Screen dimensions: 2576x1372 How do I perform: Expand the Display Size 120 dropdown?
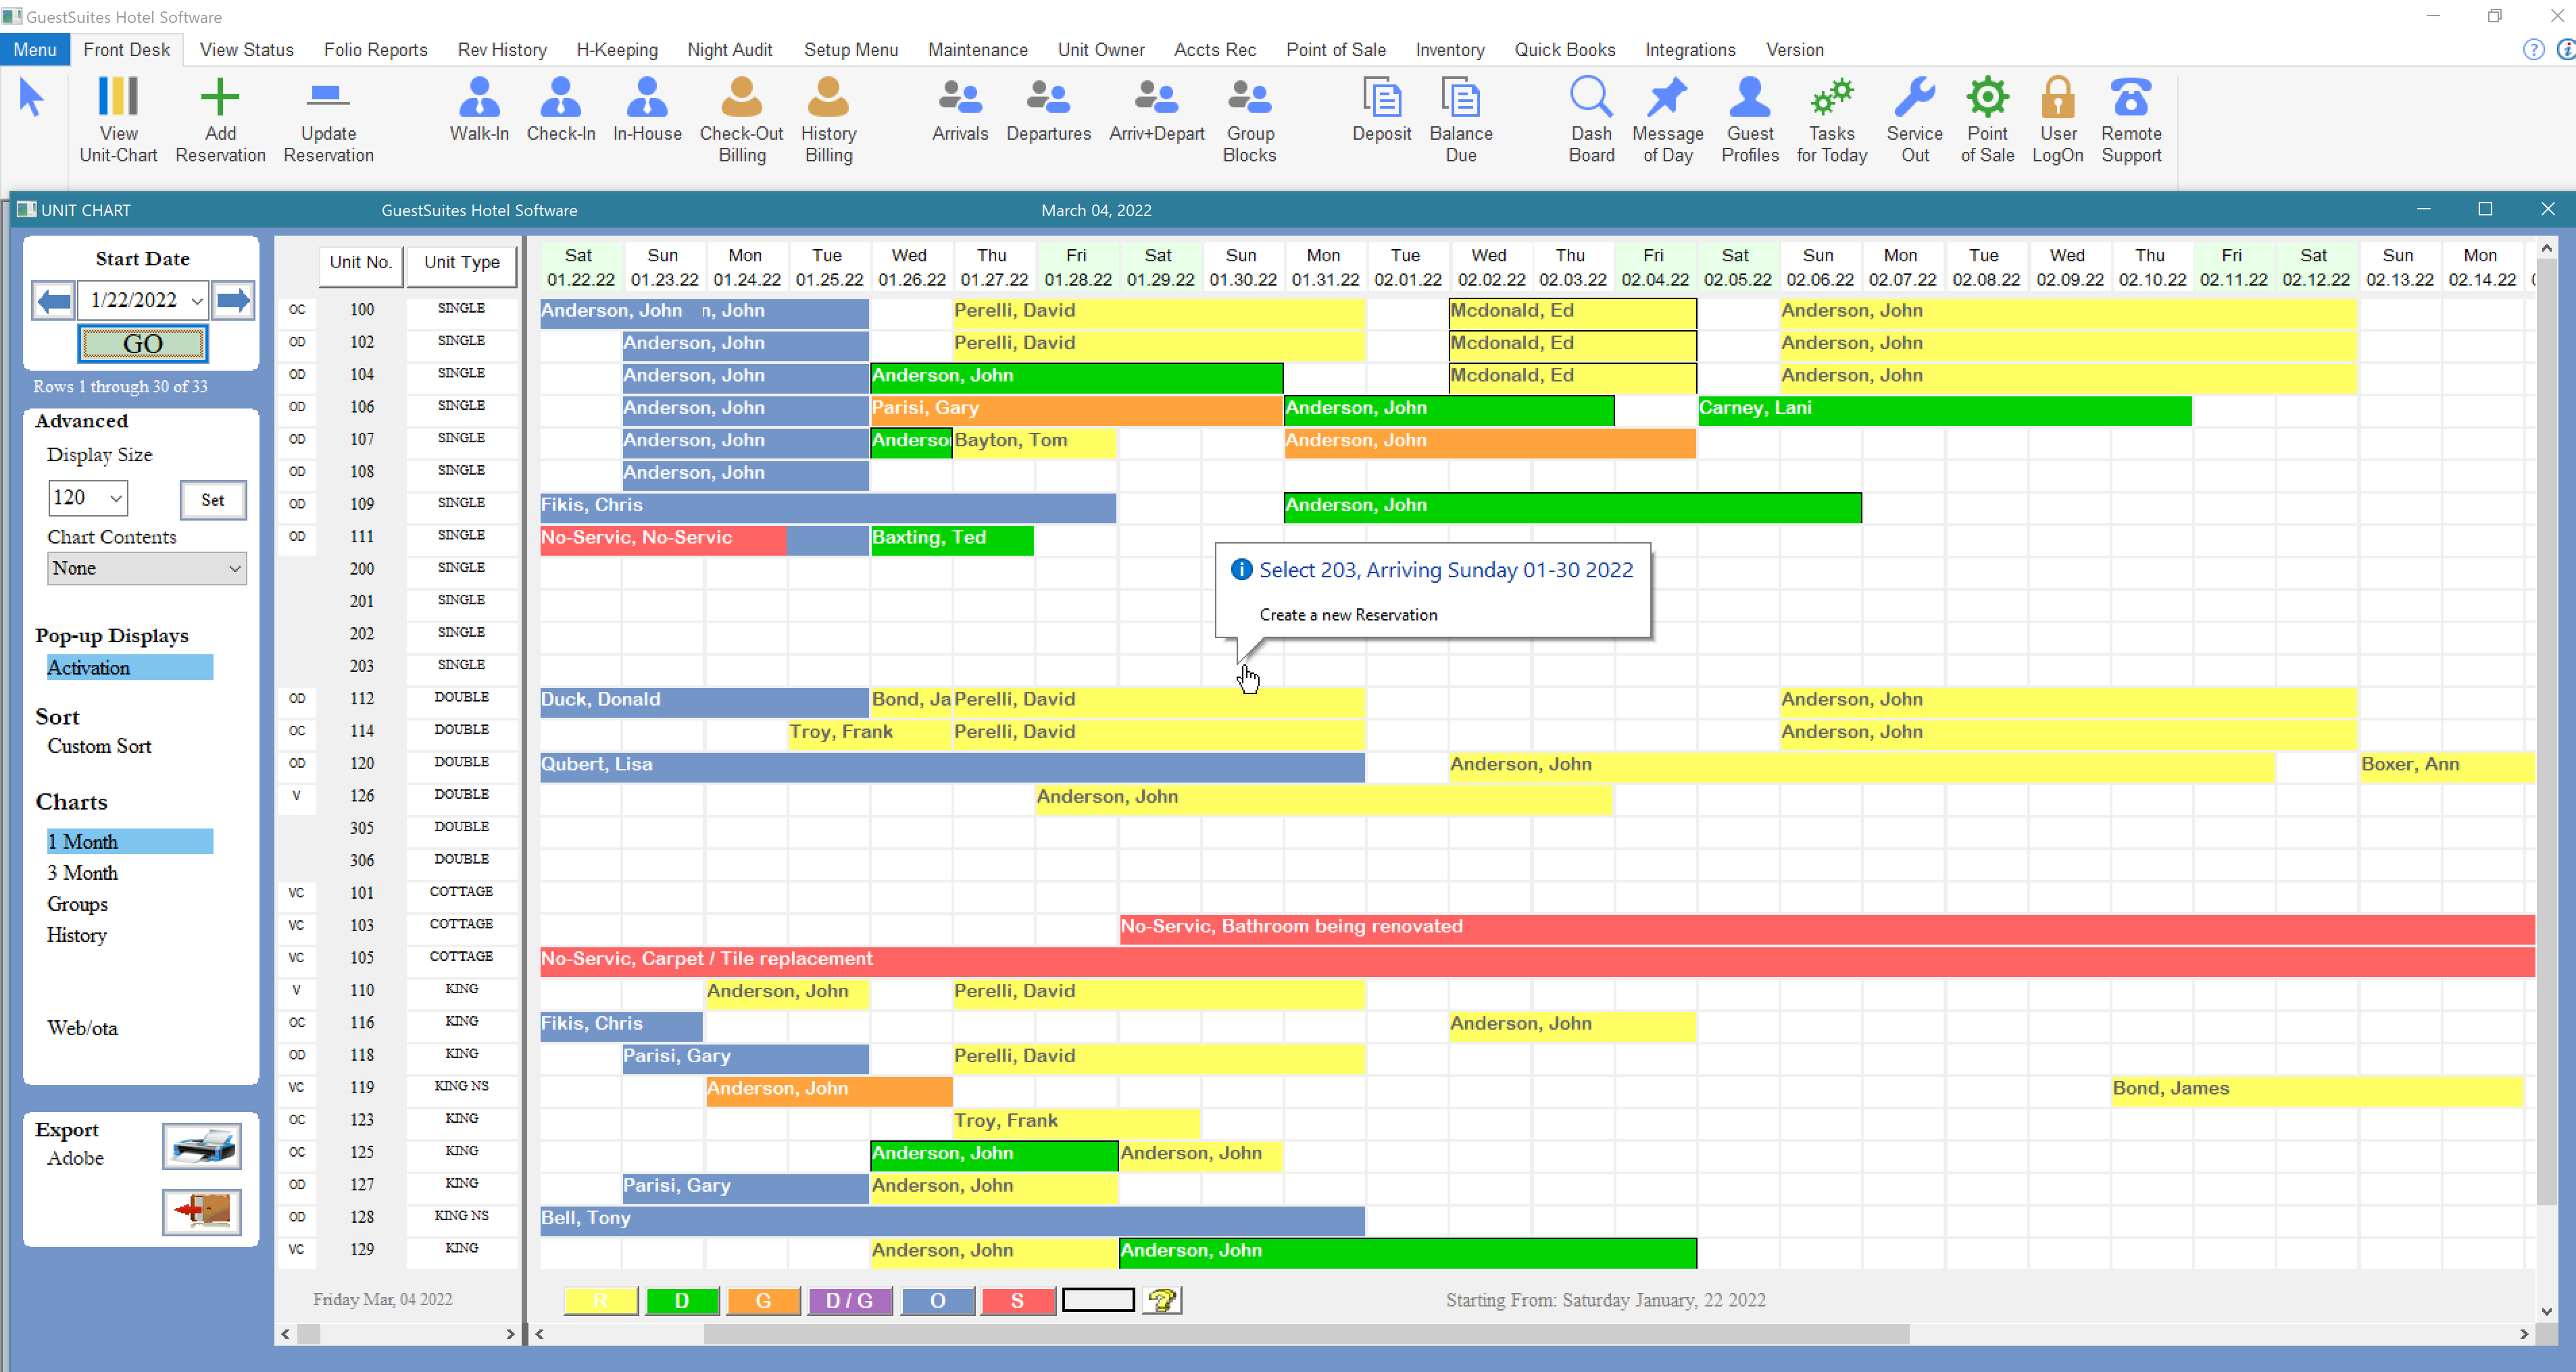[116, 498]
